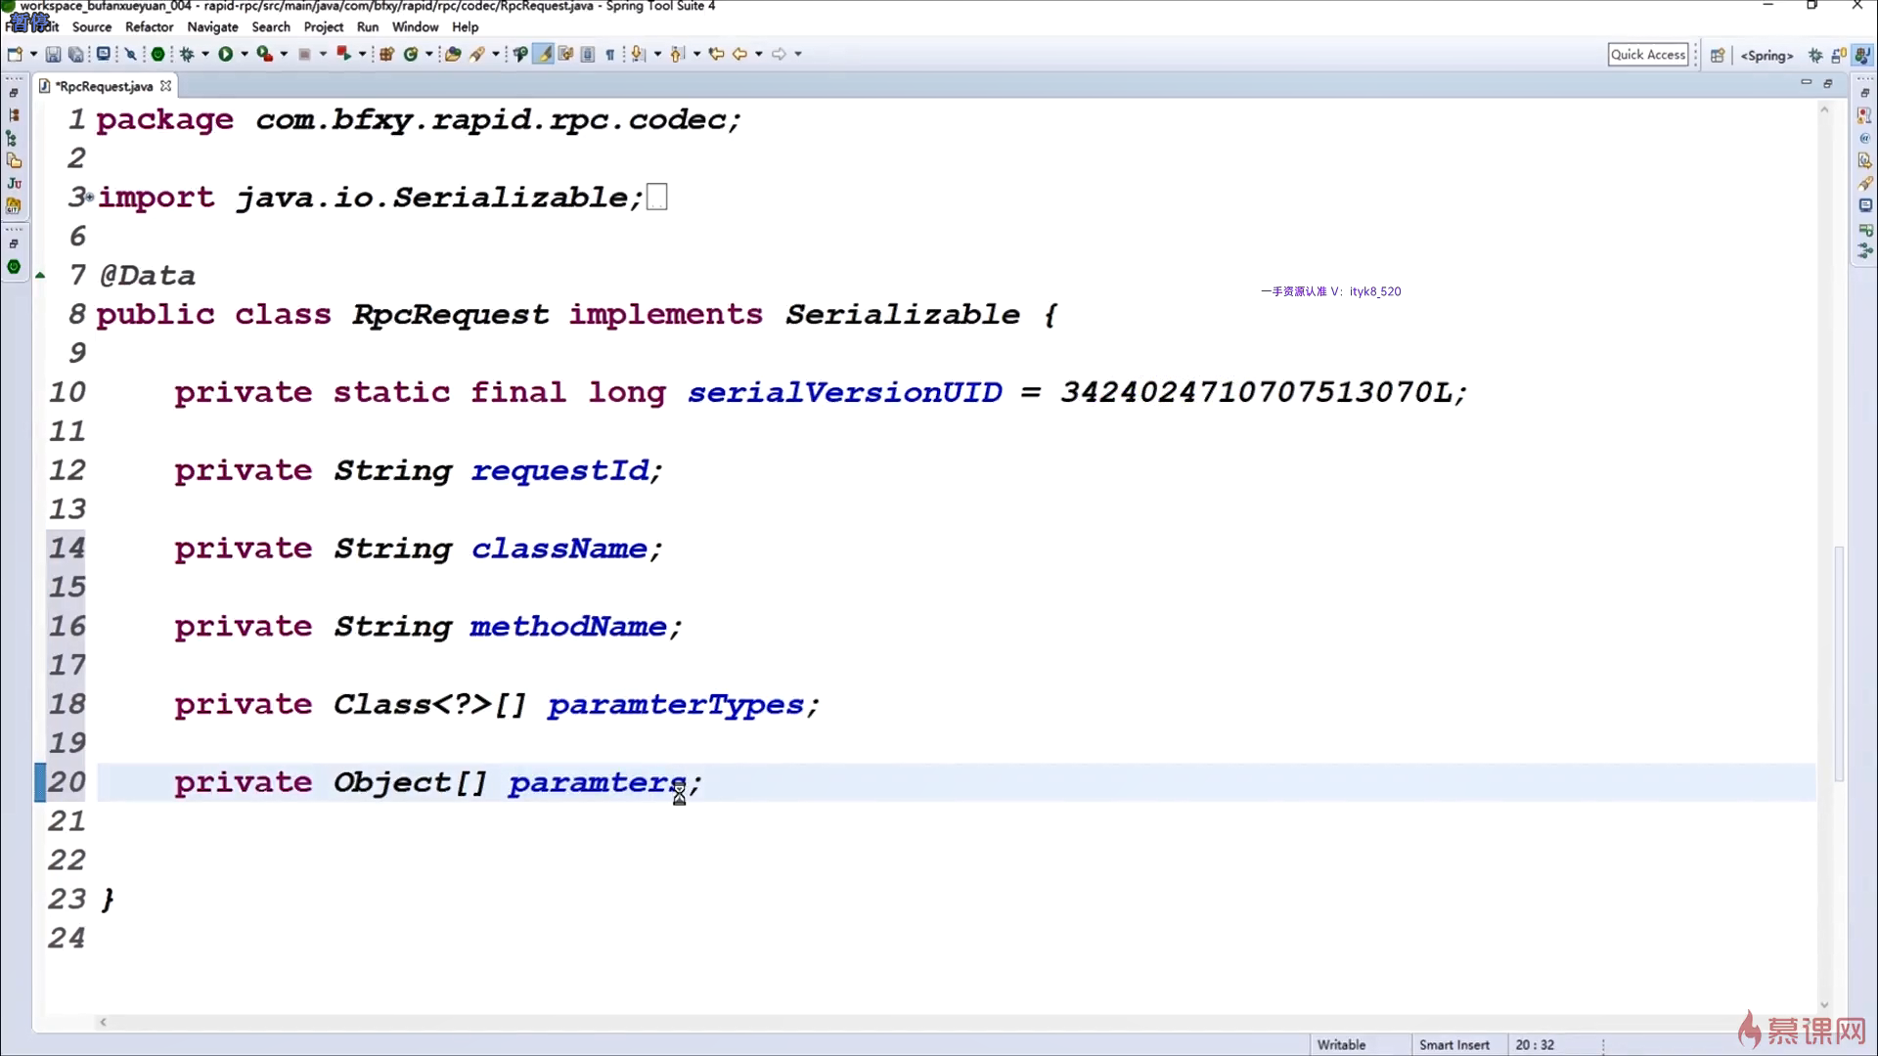
Task: Click the Back navigation arrow
Action: coord(739,54)
